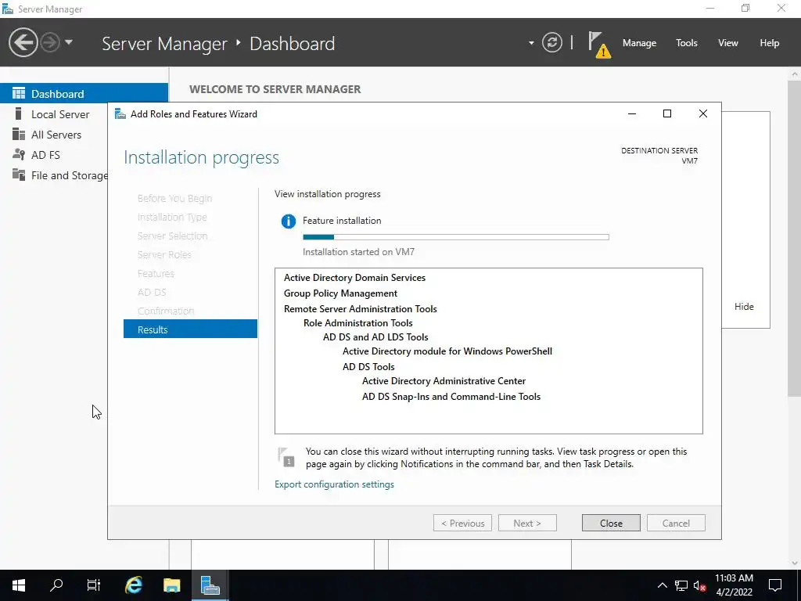
Task: Click Active Directory module for Windows PowerShell
Action: click(x=447, y=351)
